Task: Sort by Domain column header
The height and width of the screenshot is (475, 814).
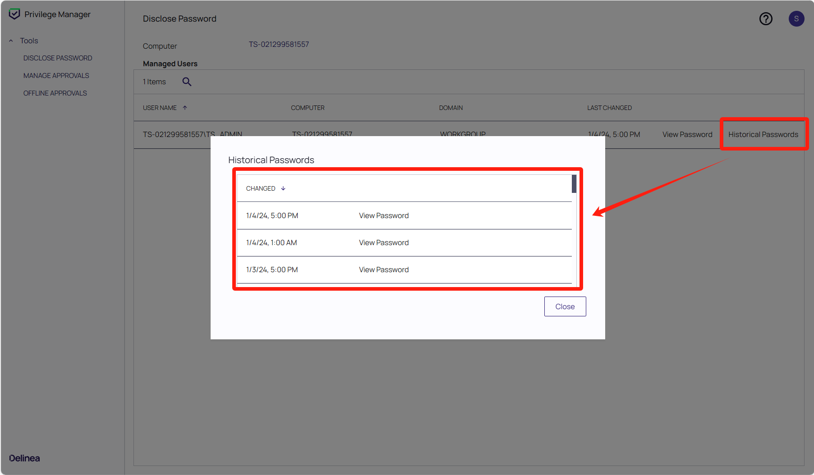Action: pos(451,108)
